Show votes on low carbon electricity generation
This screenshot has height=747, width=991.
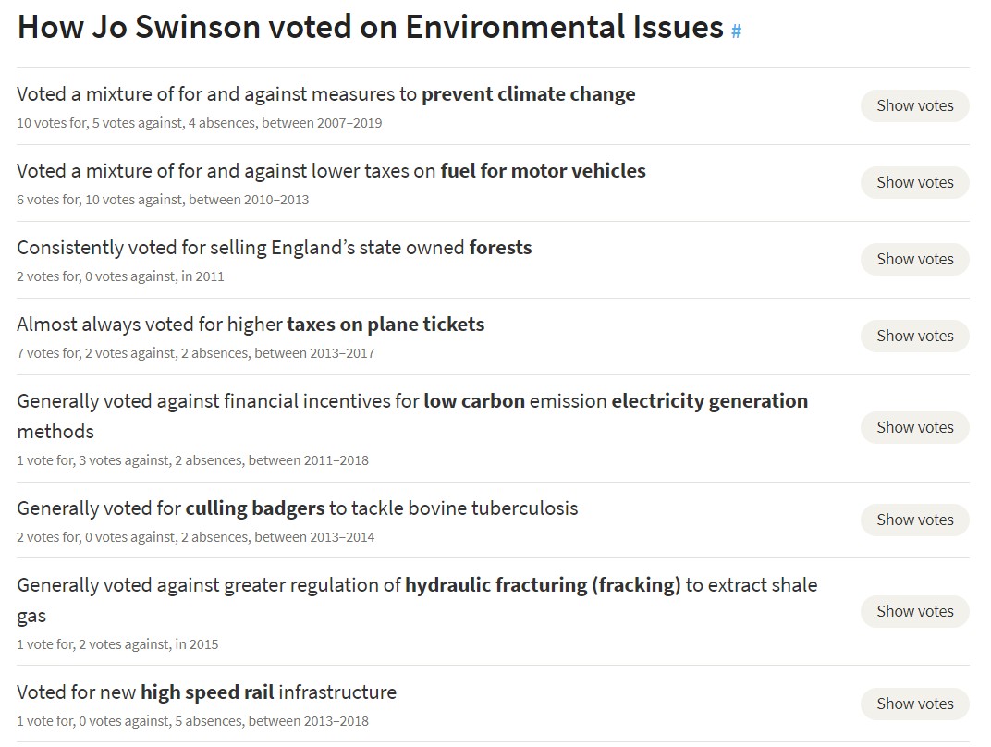click(914, 428)
